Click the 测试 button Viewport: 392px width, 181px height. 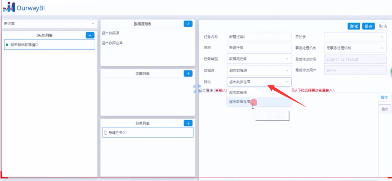coord(354,26)
